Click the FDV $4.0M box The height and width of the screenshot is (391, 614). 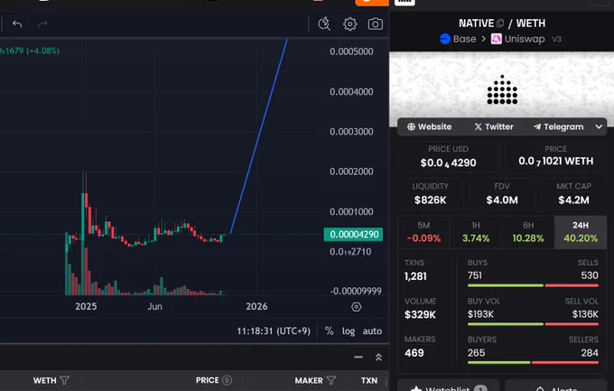coord(502,193)
